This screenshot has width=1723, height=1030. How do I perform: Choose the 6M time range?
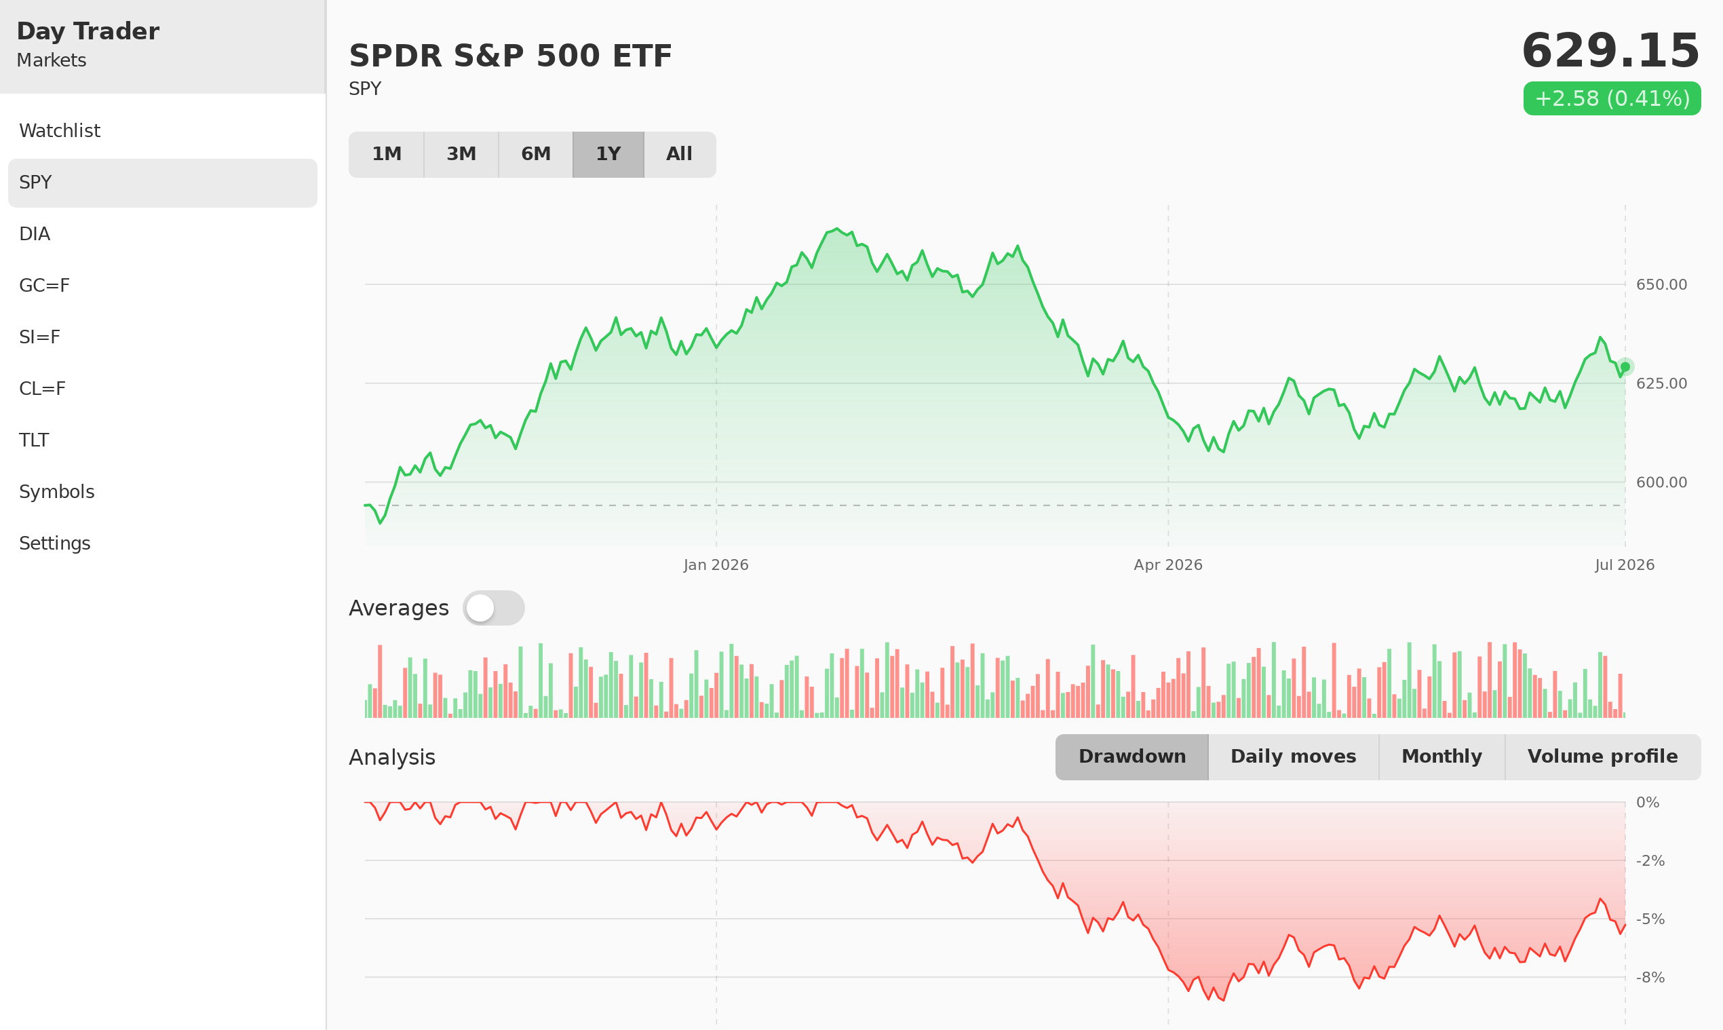point(536,154)
